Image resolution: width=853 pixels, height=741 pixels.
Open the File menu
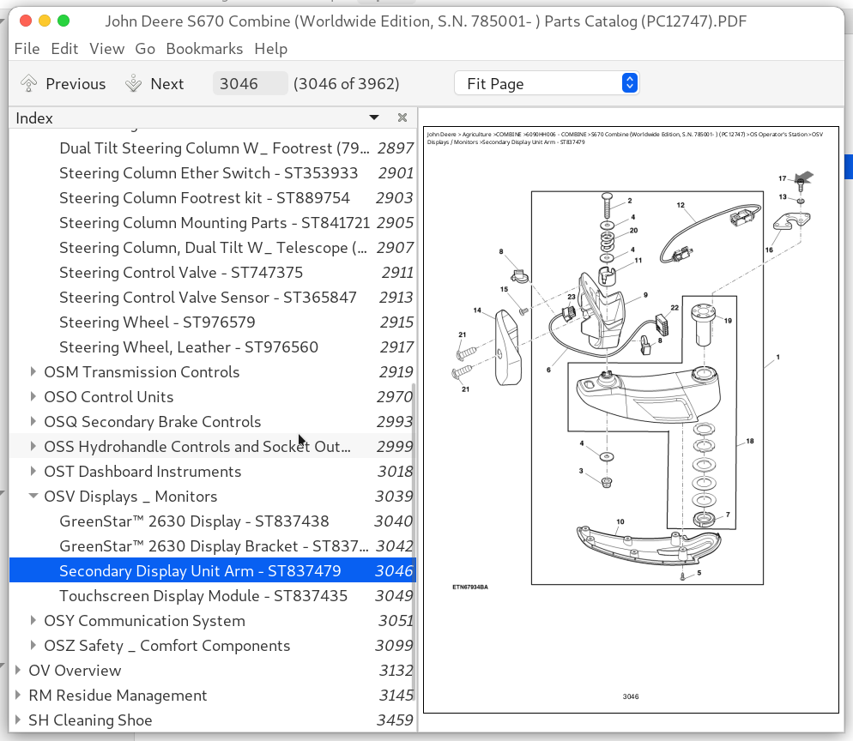[x=27, y=49]
